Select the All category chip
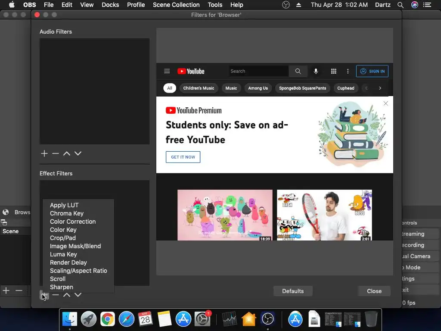The width and height of the screenshot is (441, 331). [170, 88]
